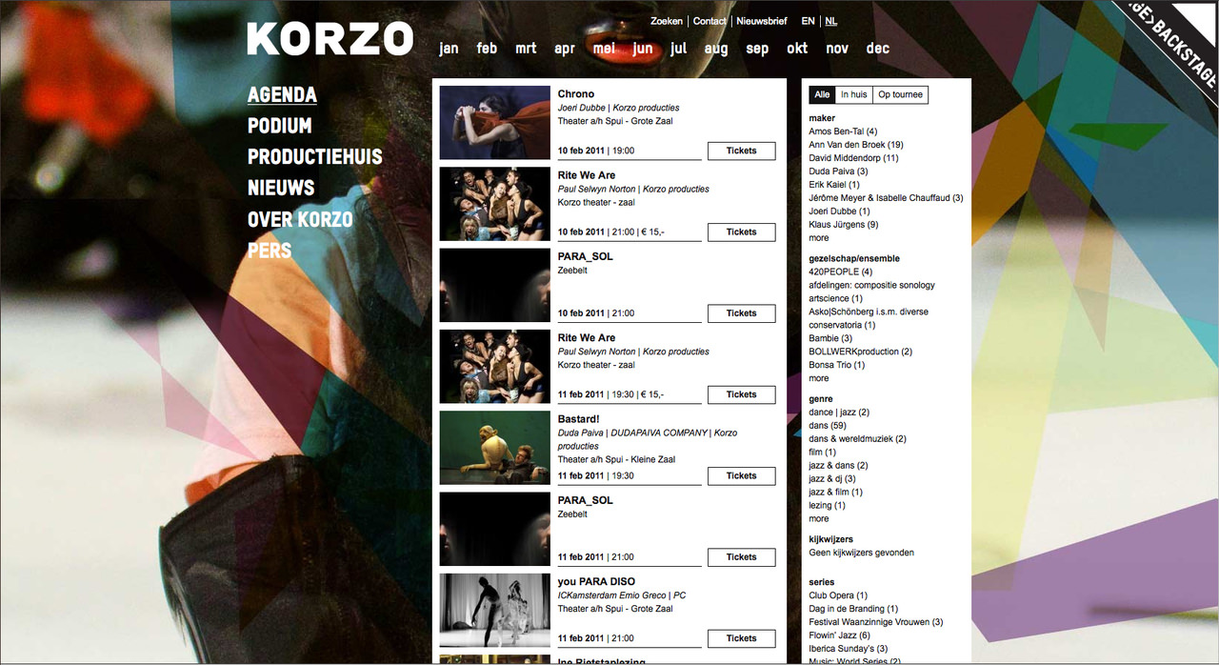Switch site language to EN

tap(808, 21)
